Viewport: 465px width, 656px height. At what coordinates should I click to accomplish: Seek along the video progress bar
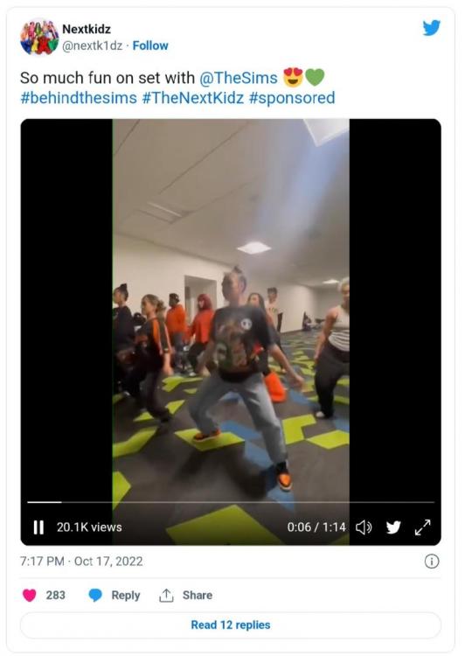coord(231,502)
